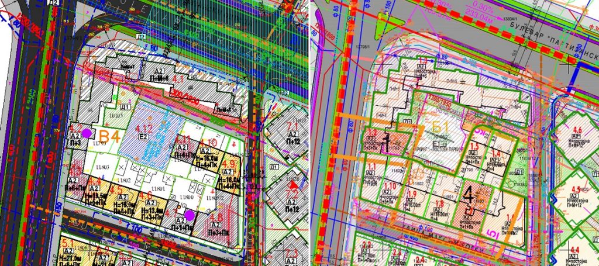Screen dimensions: 599x266
Task: Select parcel label 4.6 on right map
Action: [x=577, y=129]
